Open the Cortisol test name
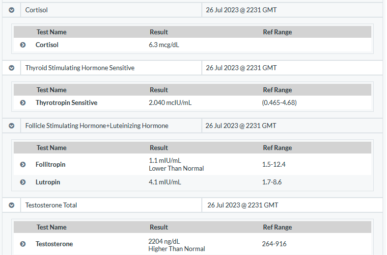 tap(47, 45)
